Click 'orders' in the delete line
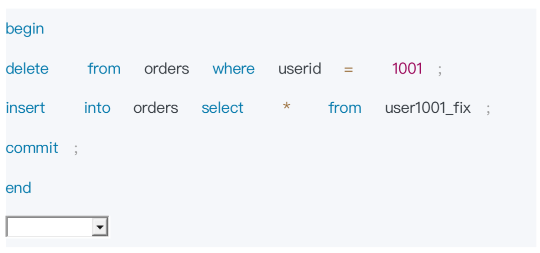This screenshot has width=540, height=253. 166,68
